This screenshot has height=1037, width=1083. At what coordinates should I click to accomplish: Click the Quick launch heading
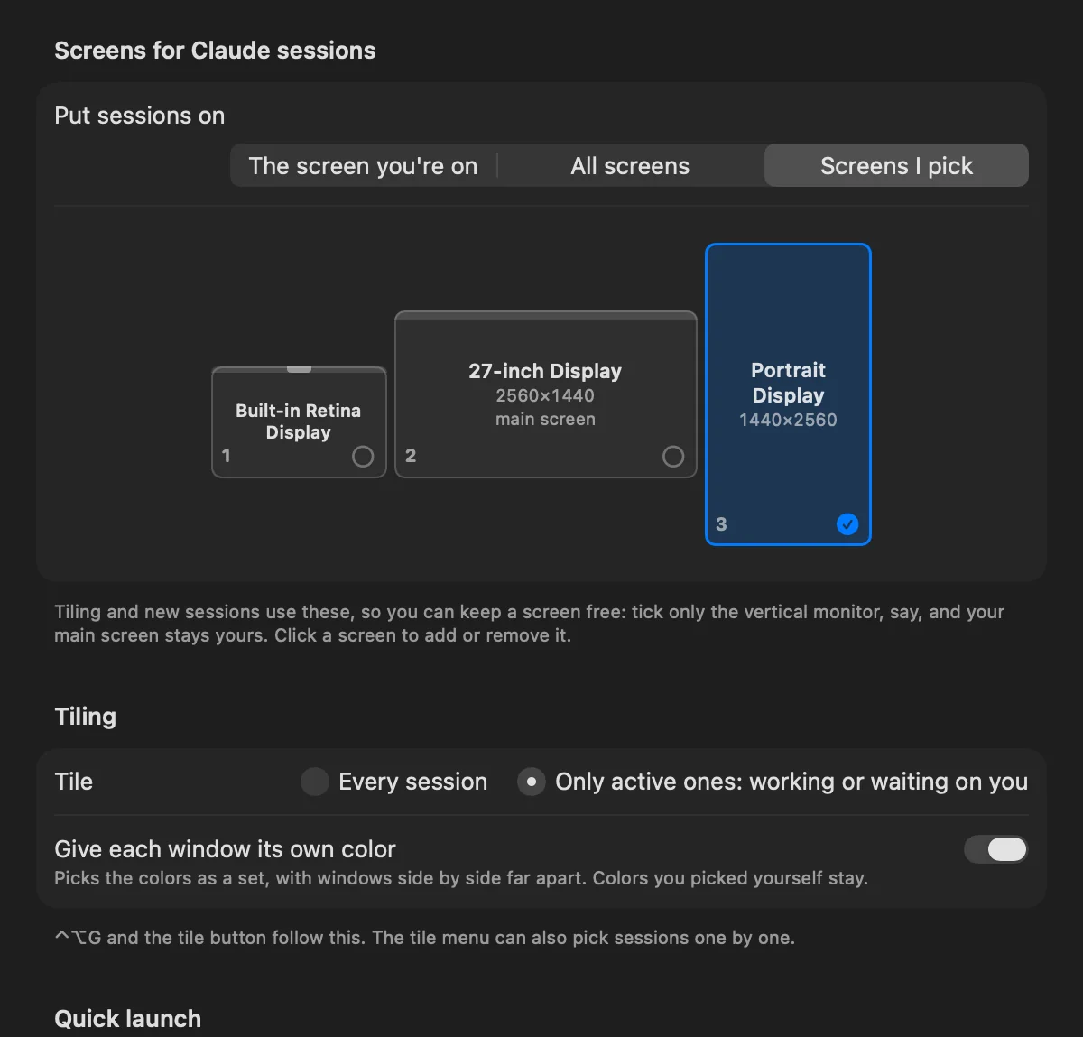[x=127, y=1019]
